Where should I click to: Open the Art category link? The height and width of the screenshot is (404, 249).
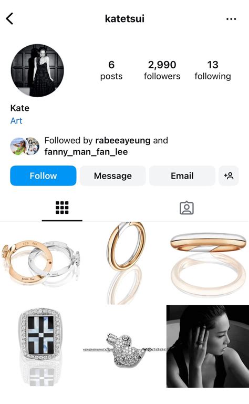[x=16, y=121]
